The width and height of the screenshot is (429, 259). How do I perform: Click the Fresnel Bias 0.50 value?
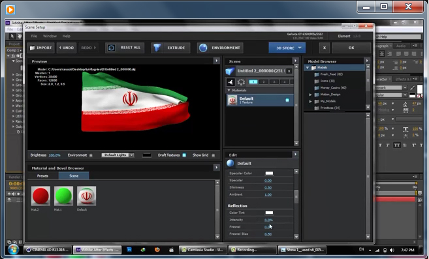[x=268, y=234]
